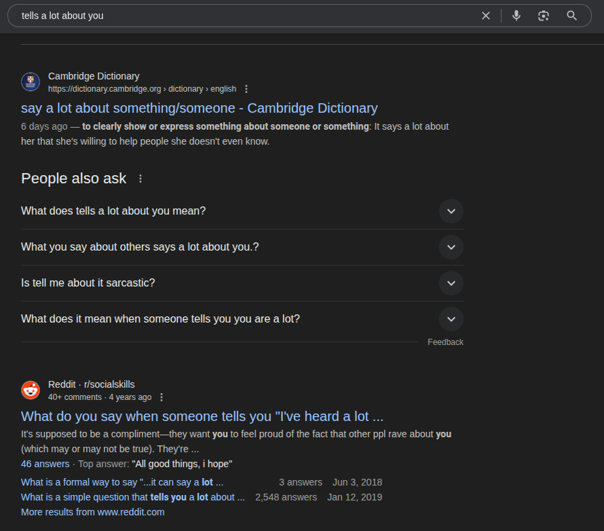The height and width of the screenshot is (531, 604).
Task: Open 'What is a formal way to say' link
Action: 122,482
